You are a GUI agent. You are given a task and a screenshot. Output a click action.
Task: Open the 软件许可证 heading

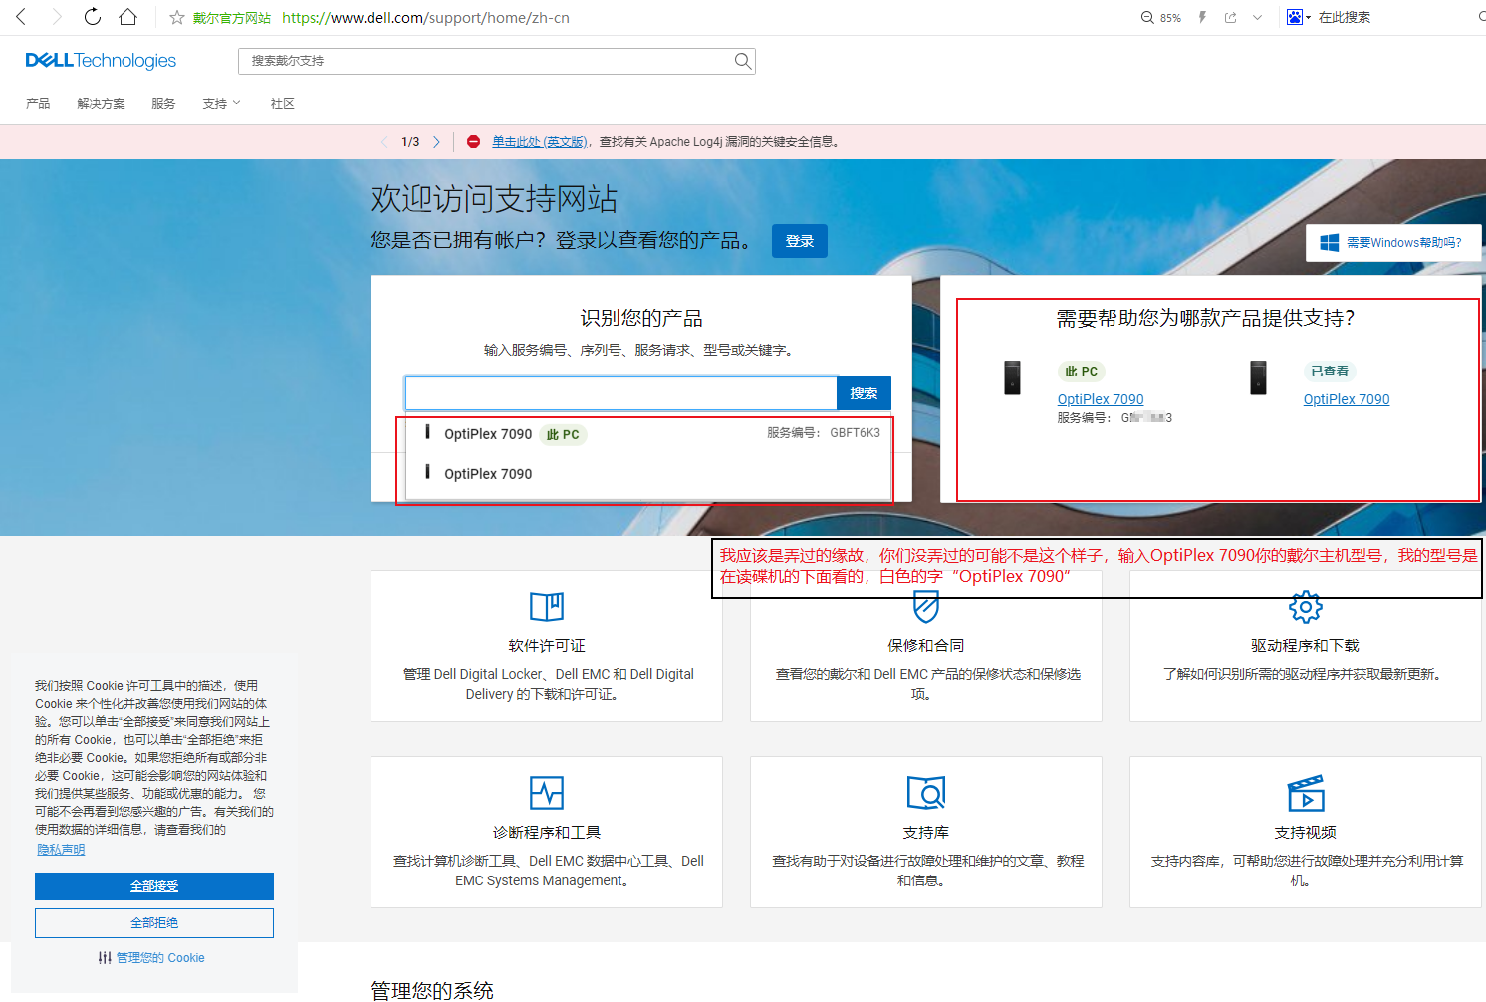pos(547,646)
